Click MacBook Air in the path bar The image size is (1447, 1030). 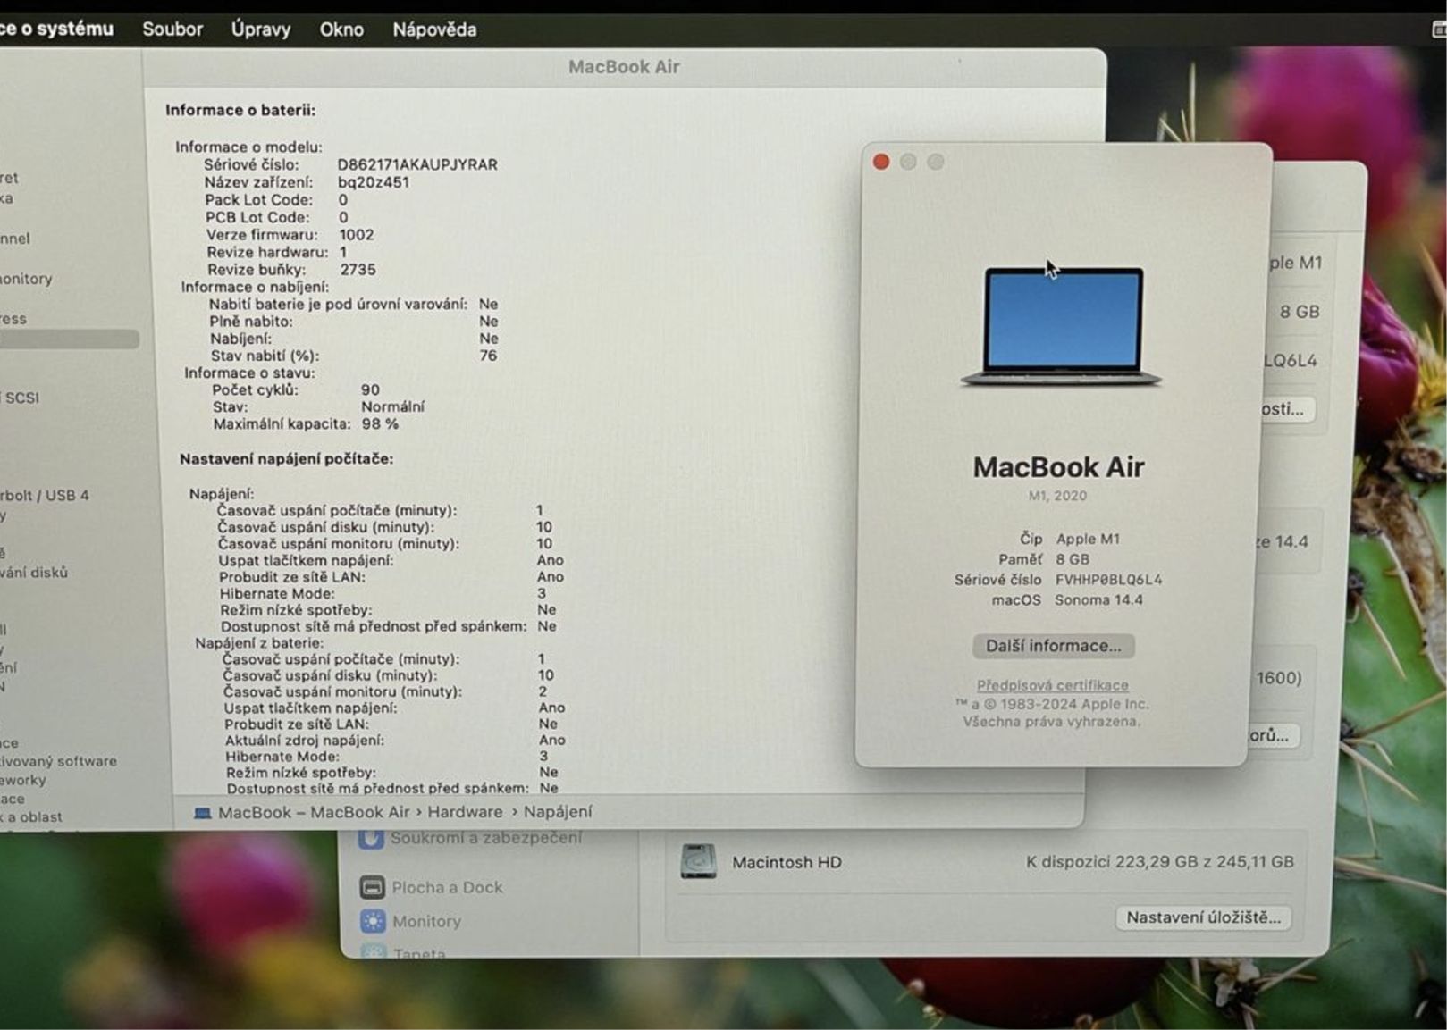359,812
